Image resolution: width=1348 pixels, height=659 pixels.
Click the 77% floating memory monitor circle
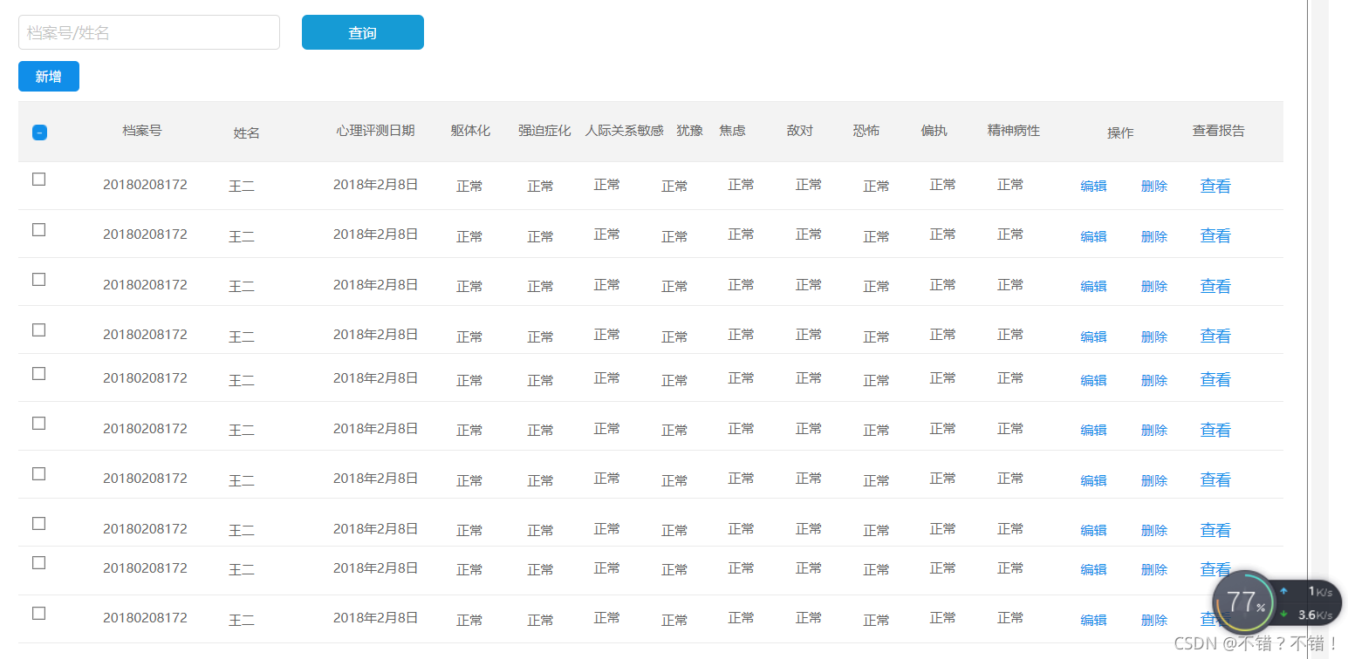[1246, 601]
